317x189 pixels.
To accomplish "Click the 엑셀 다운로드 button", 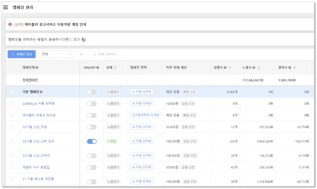I will (x=104, y=54).
